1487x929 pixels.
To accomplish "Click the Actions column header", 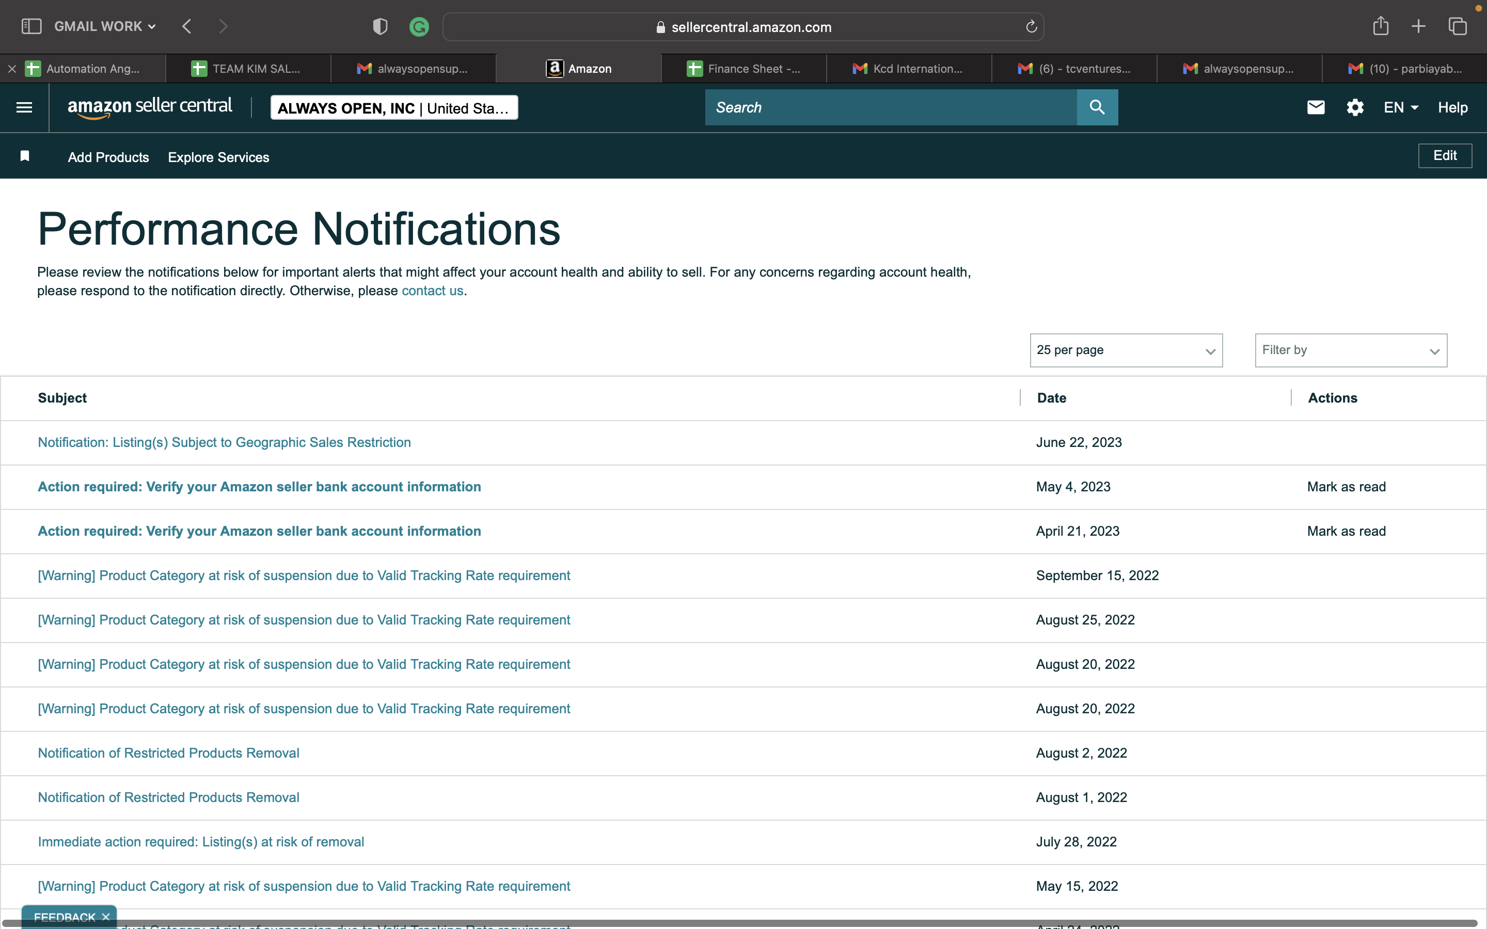I will pos(1332,397).
